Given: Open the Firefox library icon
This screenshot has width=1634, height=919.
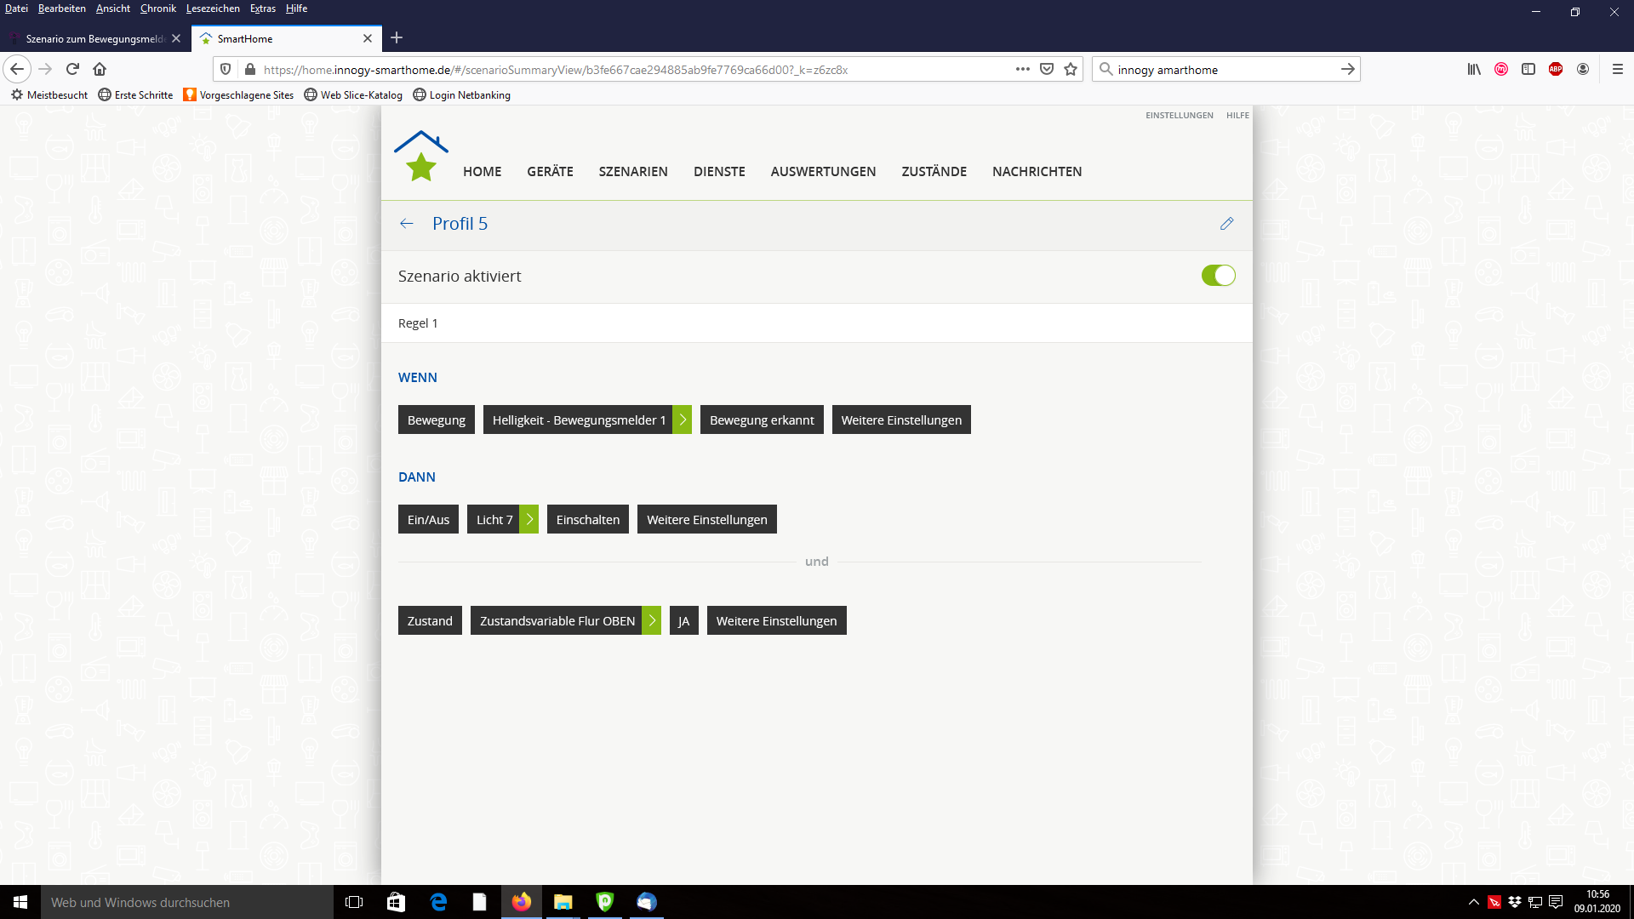Looking at the screenshot, I should pos(1474,69).
